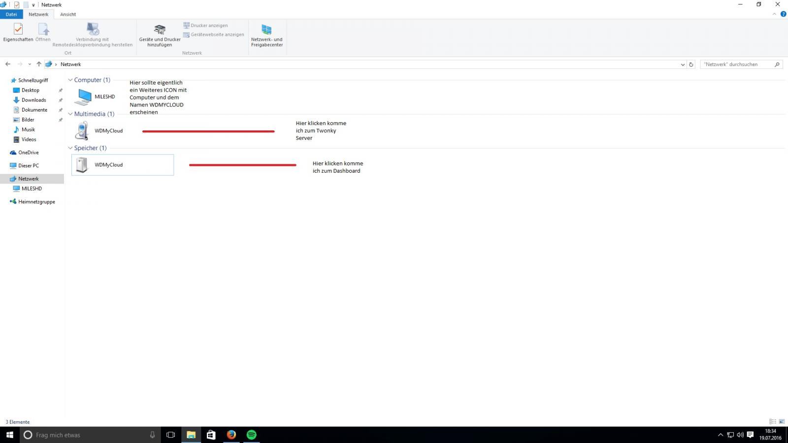Open Netzwerk- und Freigabecenter
788x443 pixels.
266,35
